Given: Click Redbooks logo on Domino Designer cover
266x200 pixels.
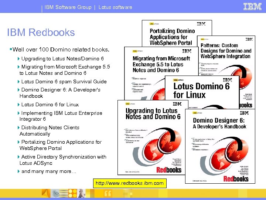Looking at the screenshot, I should pos(236,179).
